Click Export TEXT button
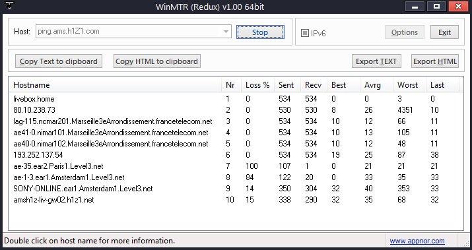Screen dimensions: 472x250 (376, 61)
